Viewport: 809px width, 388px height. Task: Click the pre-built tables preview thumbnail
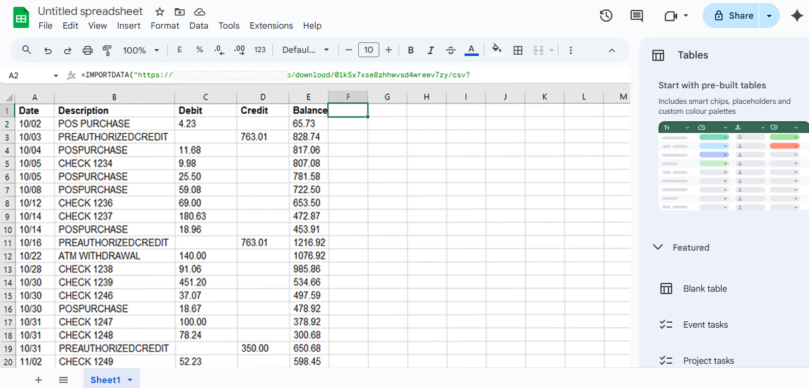(x=734, y=166)
